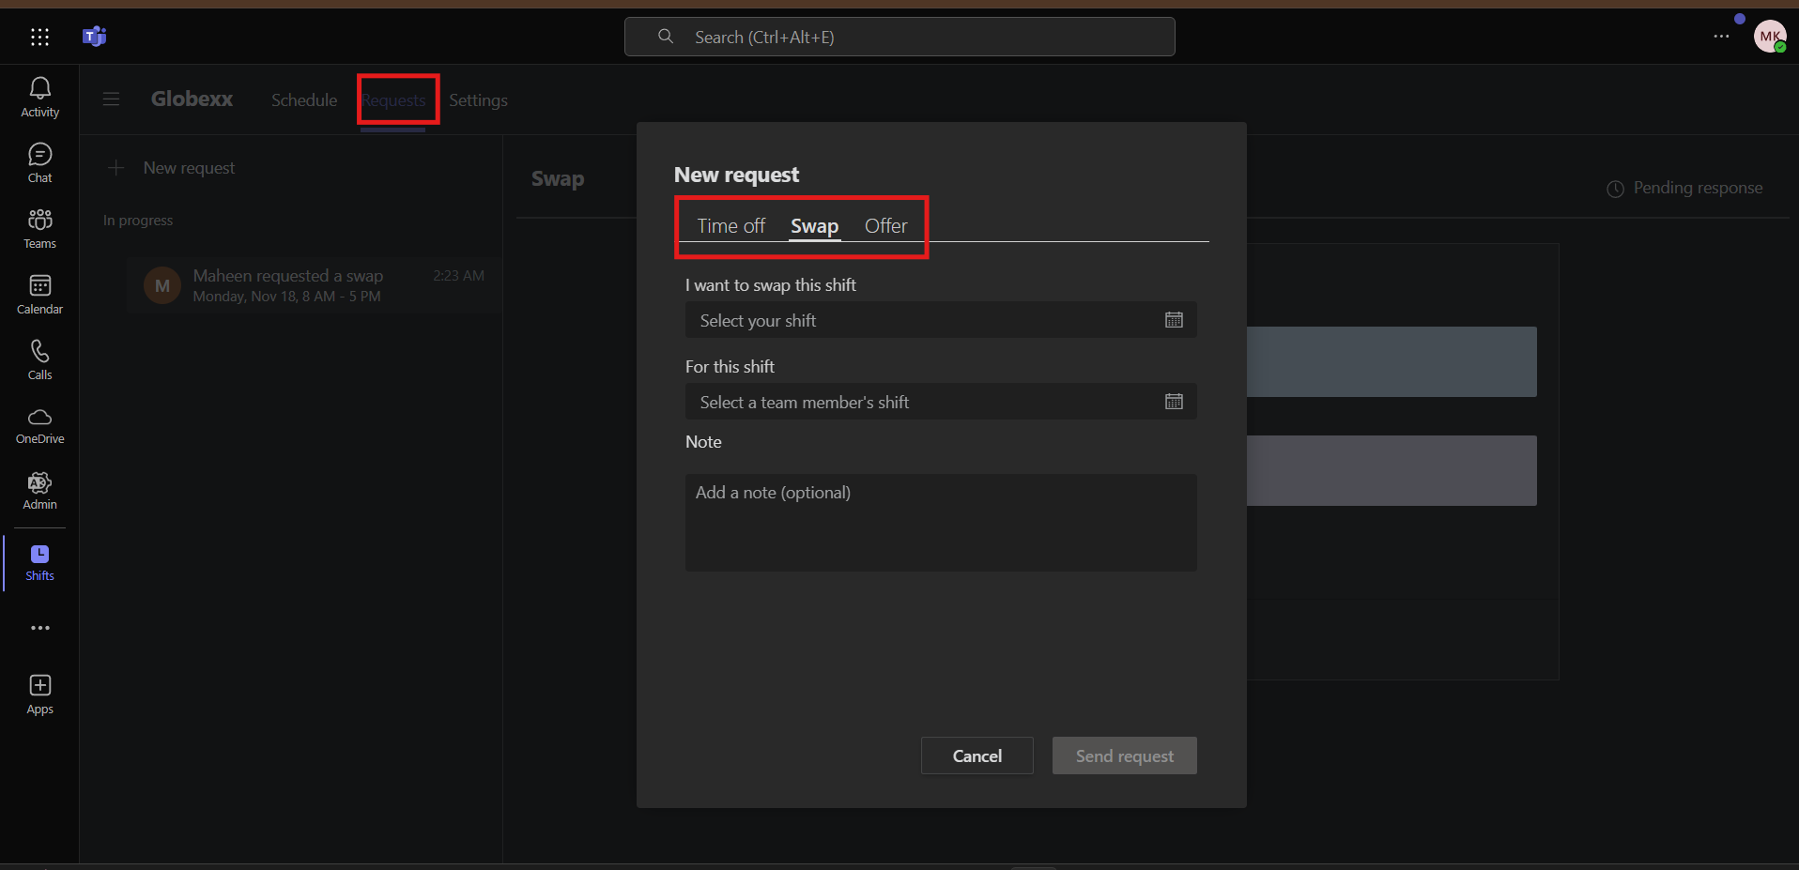This screenshot has width=1799, height=870.
Task: Expand more apps ellipsis in sidebar
Action: click(x=39, y=628)
